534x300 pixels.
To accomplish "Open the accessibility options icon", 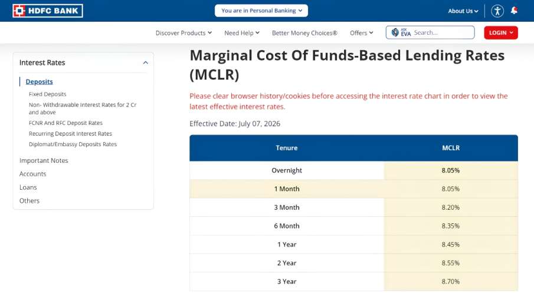I will tap(497, 11).
